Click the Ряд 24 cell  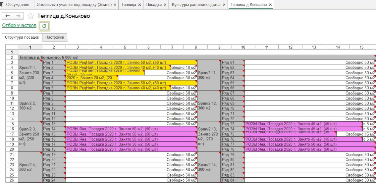pyautogui.click(x=54, y=180)
